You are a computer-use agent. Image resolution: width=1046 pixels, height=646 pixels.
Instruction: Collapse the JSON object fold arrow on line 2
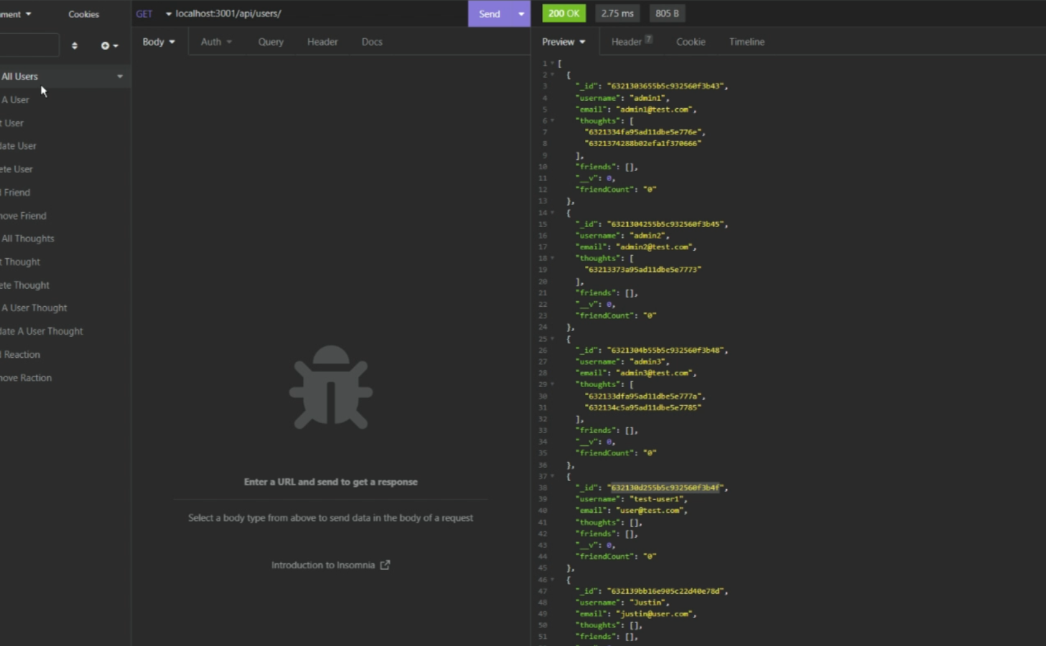pos(551,74)
